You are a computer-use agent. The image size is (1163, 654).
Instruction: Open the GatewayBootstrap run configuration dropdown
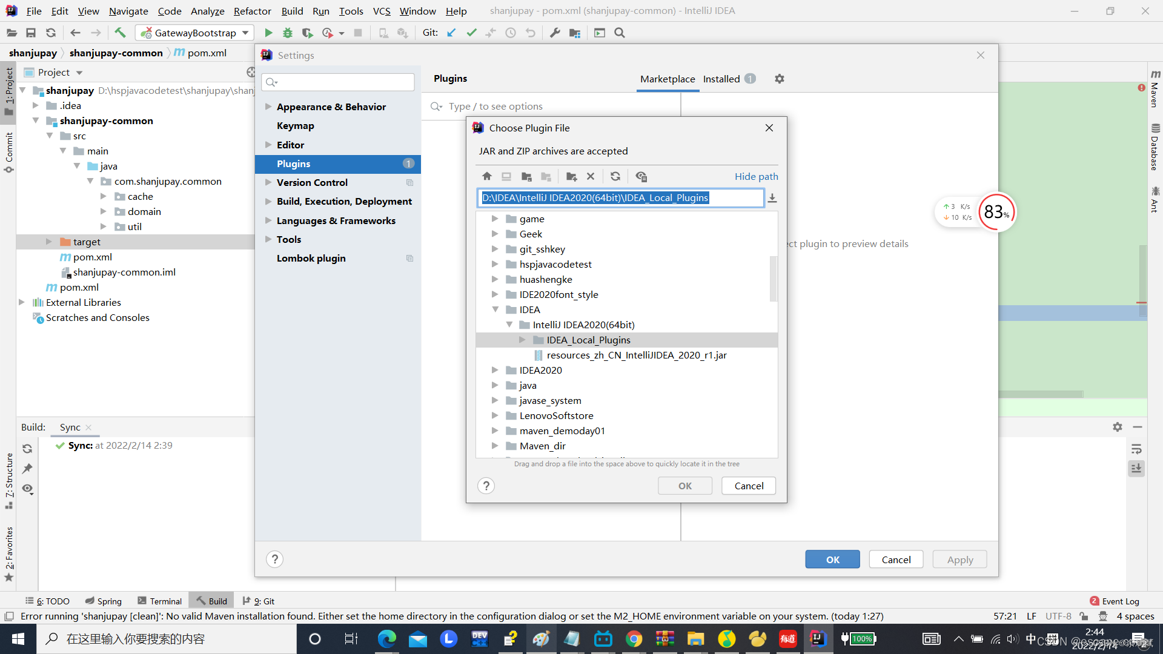tap(245, 33)
